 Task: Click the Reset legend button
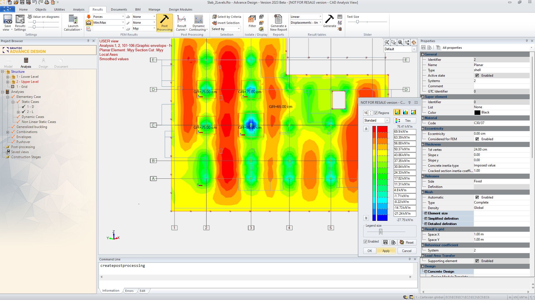point(407,242)
